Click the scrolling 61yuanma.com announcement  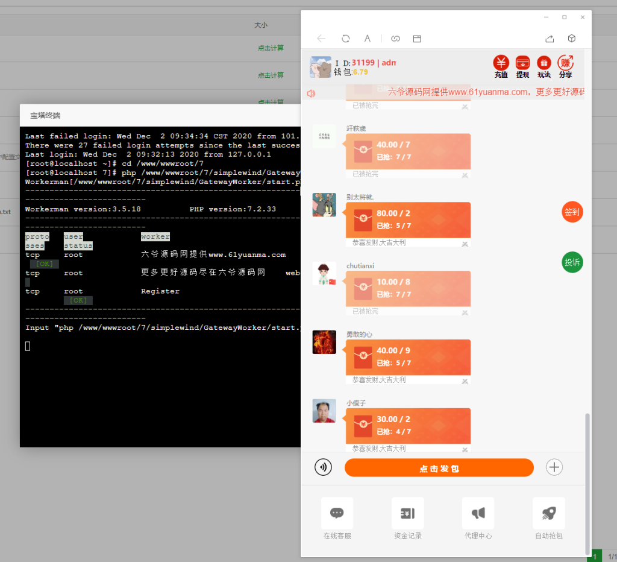pos(486,92)
